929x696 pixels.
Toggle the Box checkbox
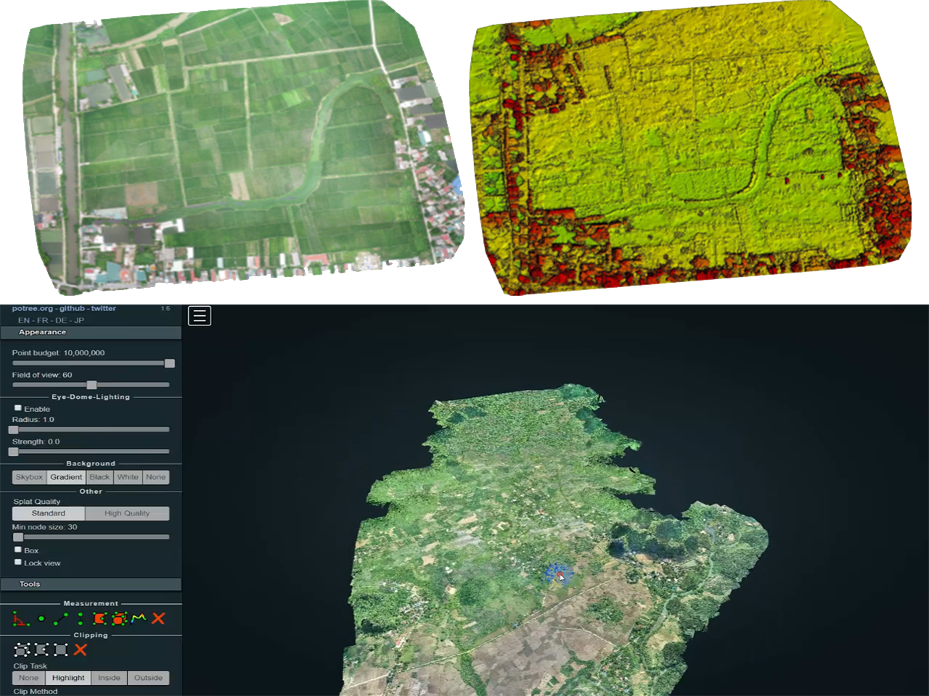[18, 550]
